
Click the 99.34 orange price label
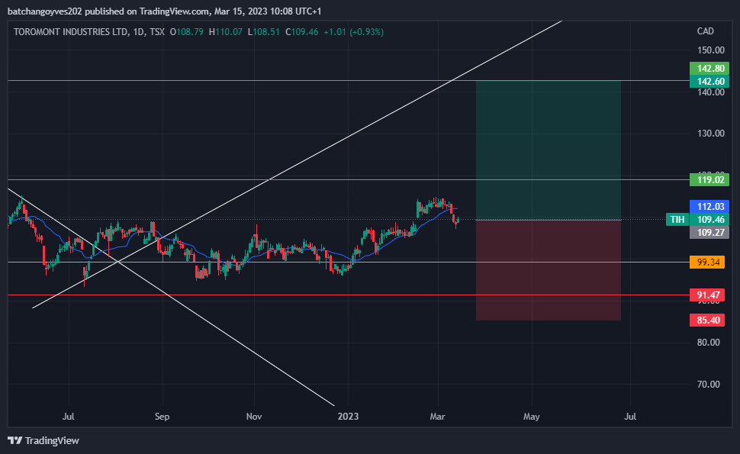click(x=707, y=262)
